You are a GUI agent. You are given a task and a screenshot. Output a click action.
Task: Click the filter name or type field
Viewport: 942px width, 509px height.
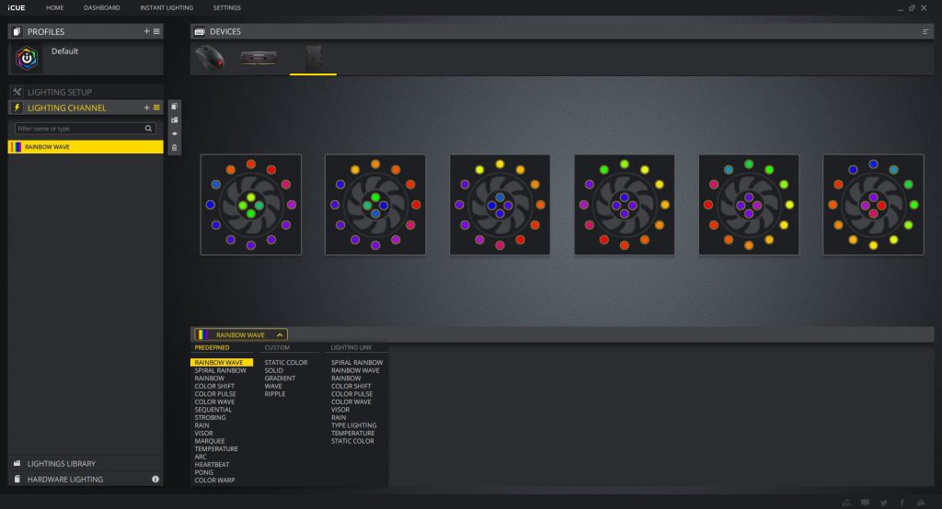pos(78,129)
